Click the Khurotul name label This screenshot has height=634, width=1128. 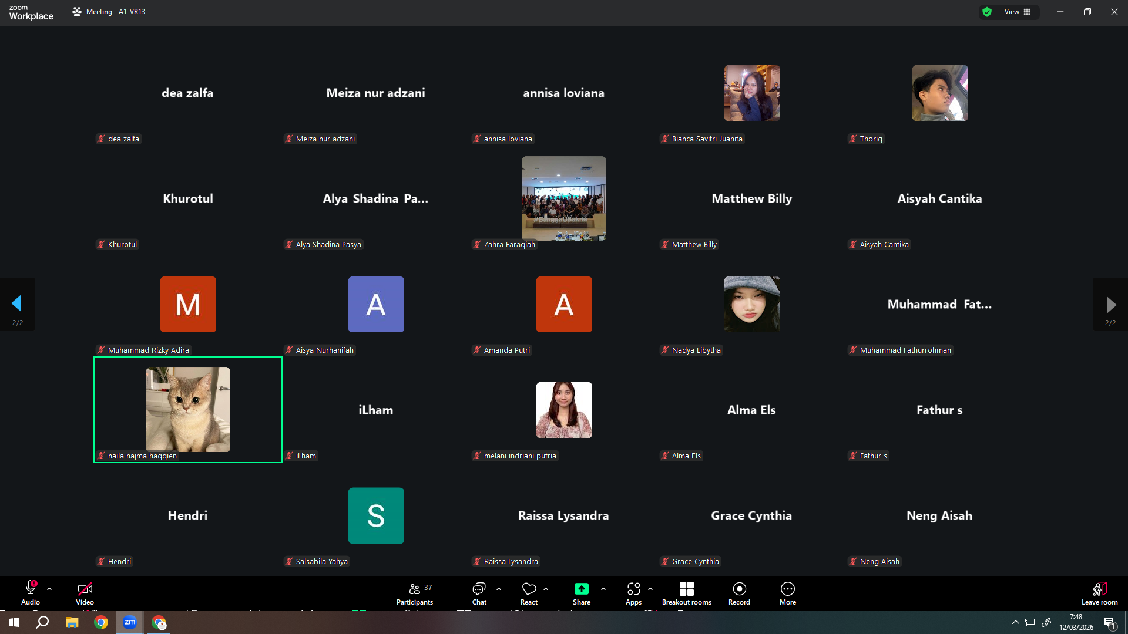[117, 245]
